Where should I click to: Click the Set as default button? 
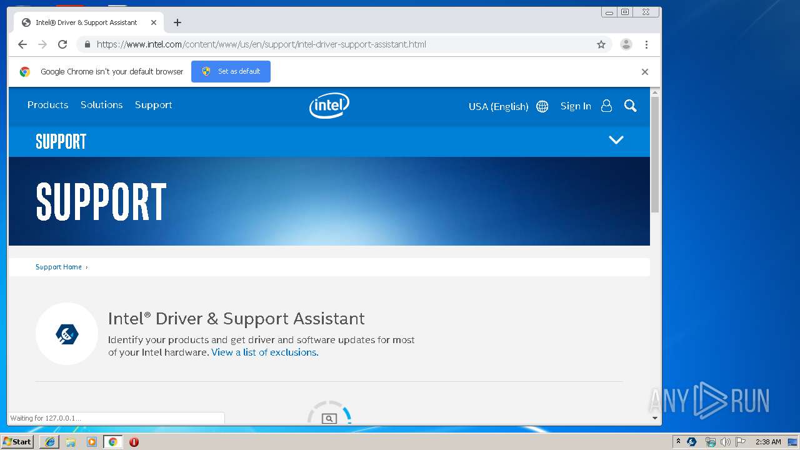[x=231, y=71]
